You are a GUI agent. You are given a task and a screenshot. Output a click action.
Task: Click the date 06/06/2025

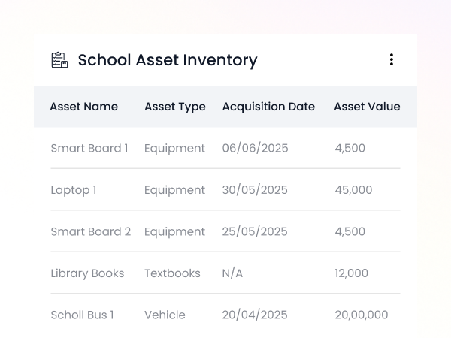click(x=255, y=149)
